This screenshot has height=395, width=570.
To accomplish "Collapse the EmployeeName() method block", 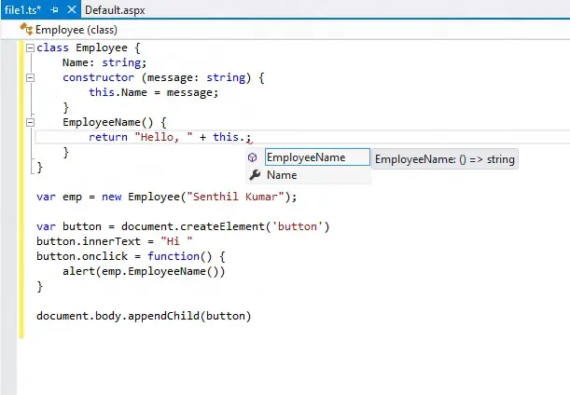I will [x=31, y=122].
